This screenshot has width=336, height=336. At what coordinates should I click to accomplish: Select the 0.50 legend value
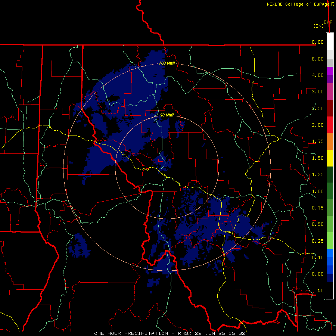(x=318, y=224)
